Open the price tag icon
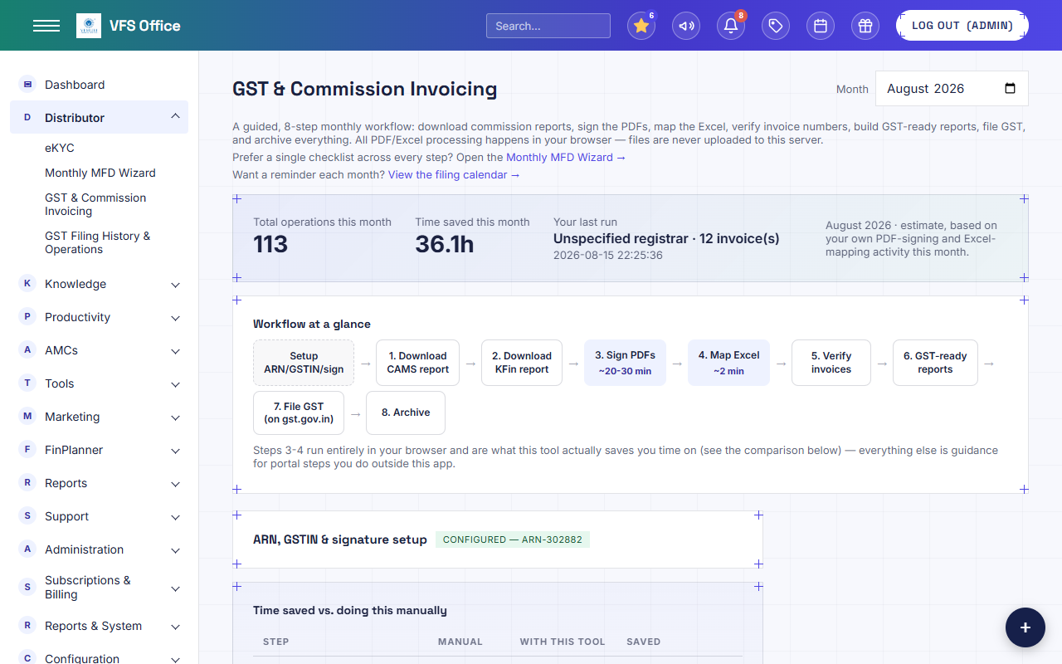 776,26
